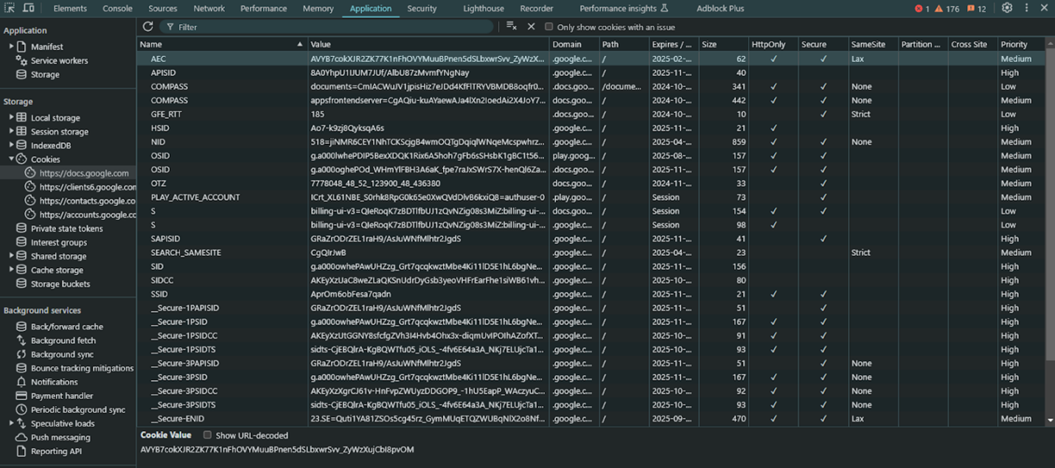Click the Bounce tracking mitigations icon
The height and width of the screenshot is (468, 1055).
21,368
